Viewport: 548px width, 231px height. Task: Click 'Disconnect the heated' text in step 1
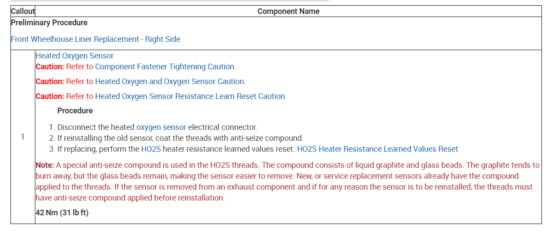(x=96, y=127)
